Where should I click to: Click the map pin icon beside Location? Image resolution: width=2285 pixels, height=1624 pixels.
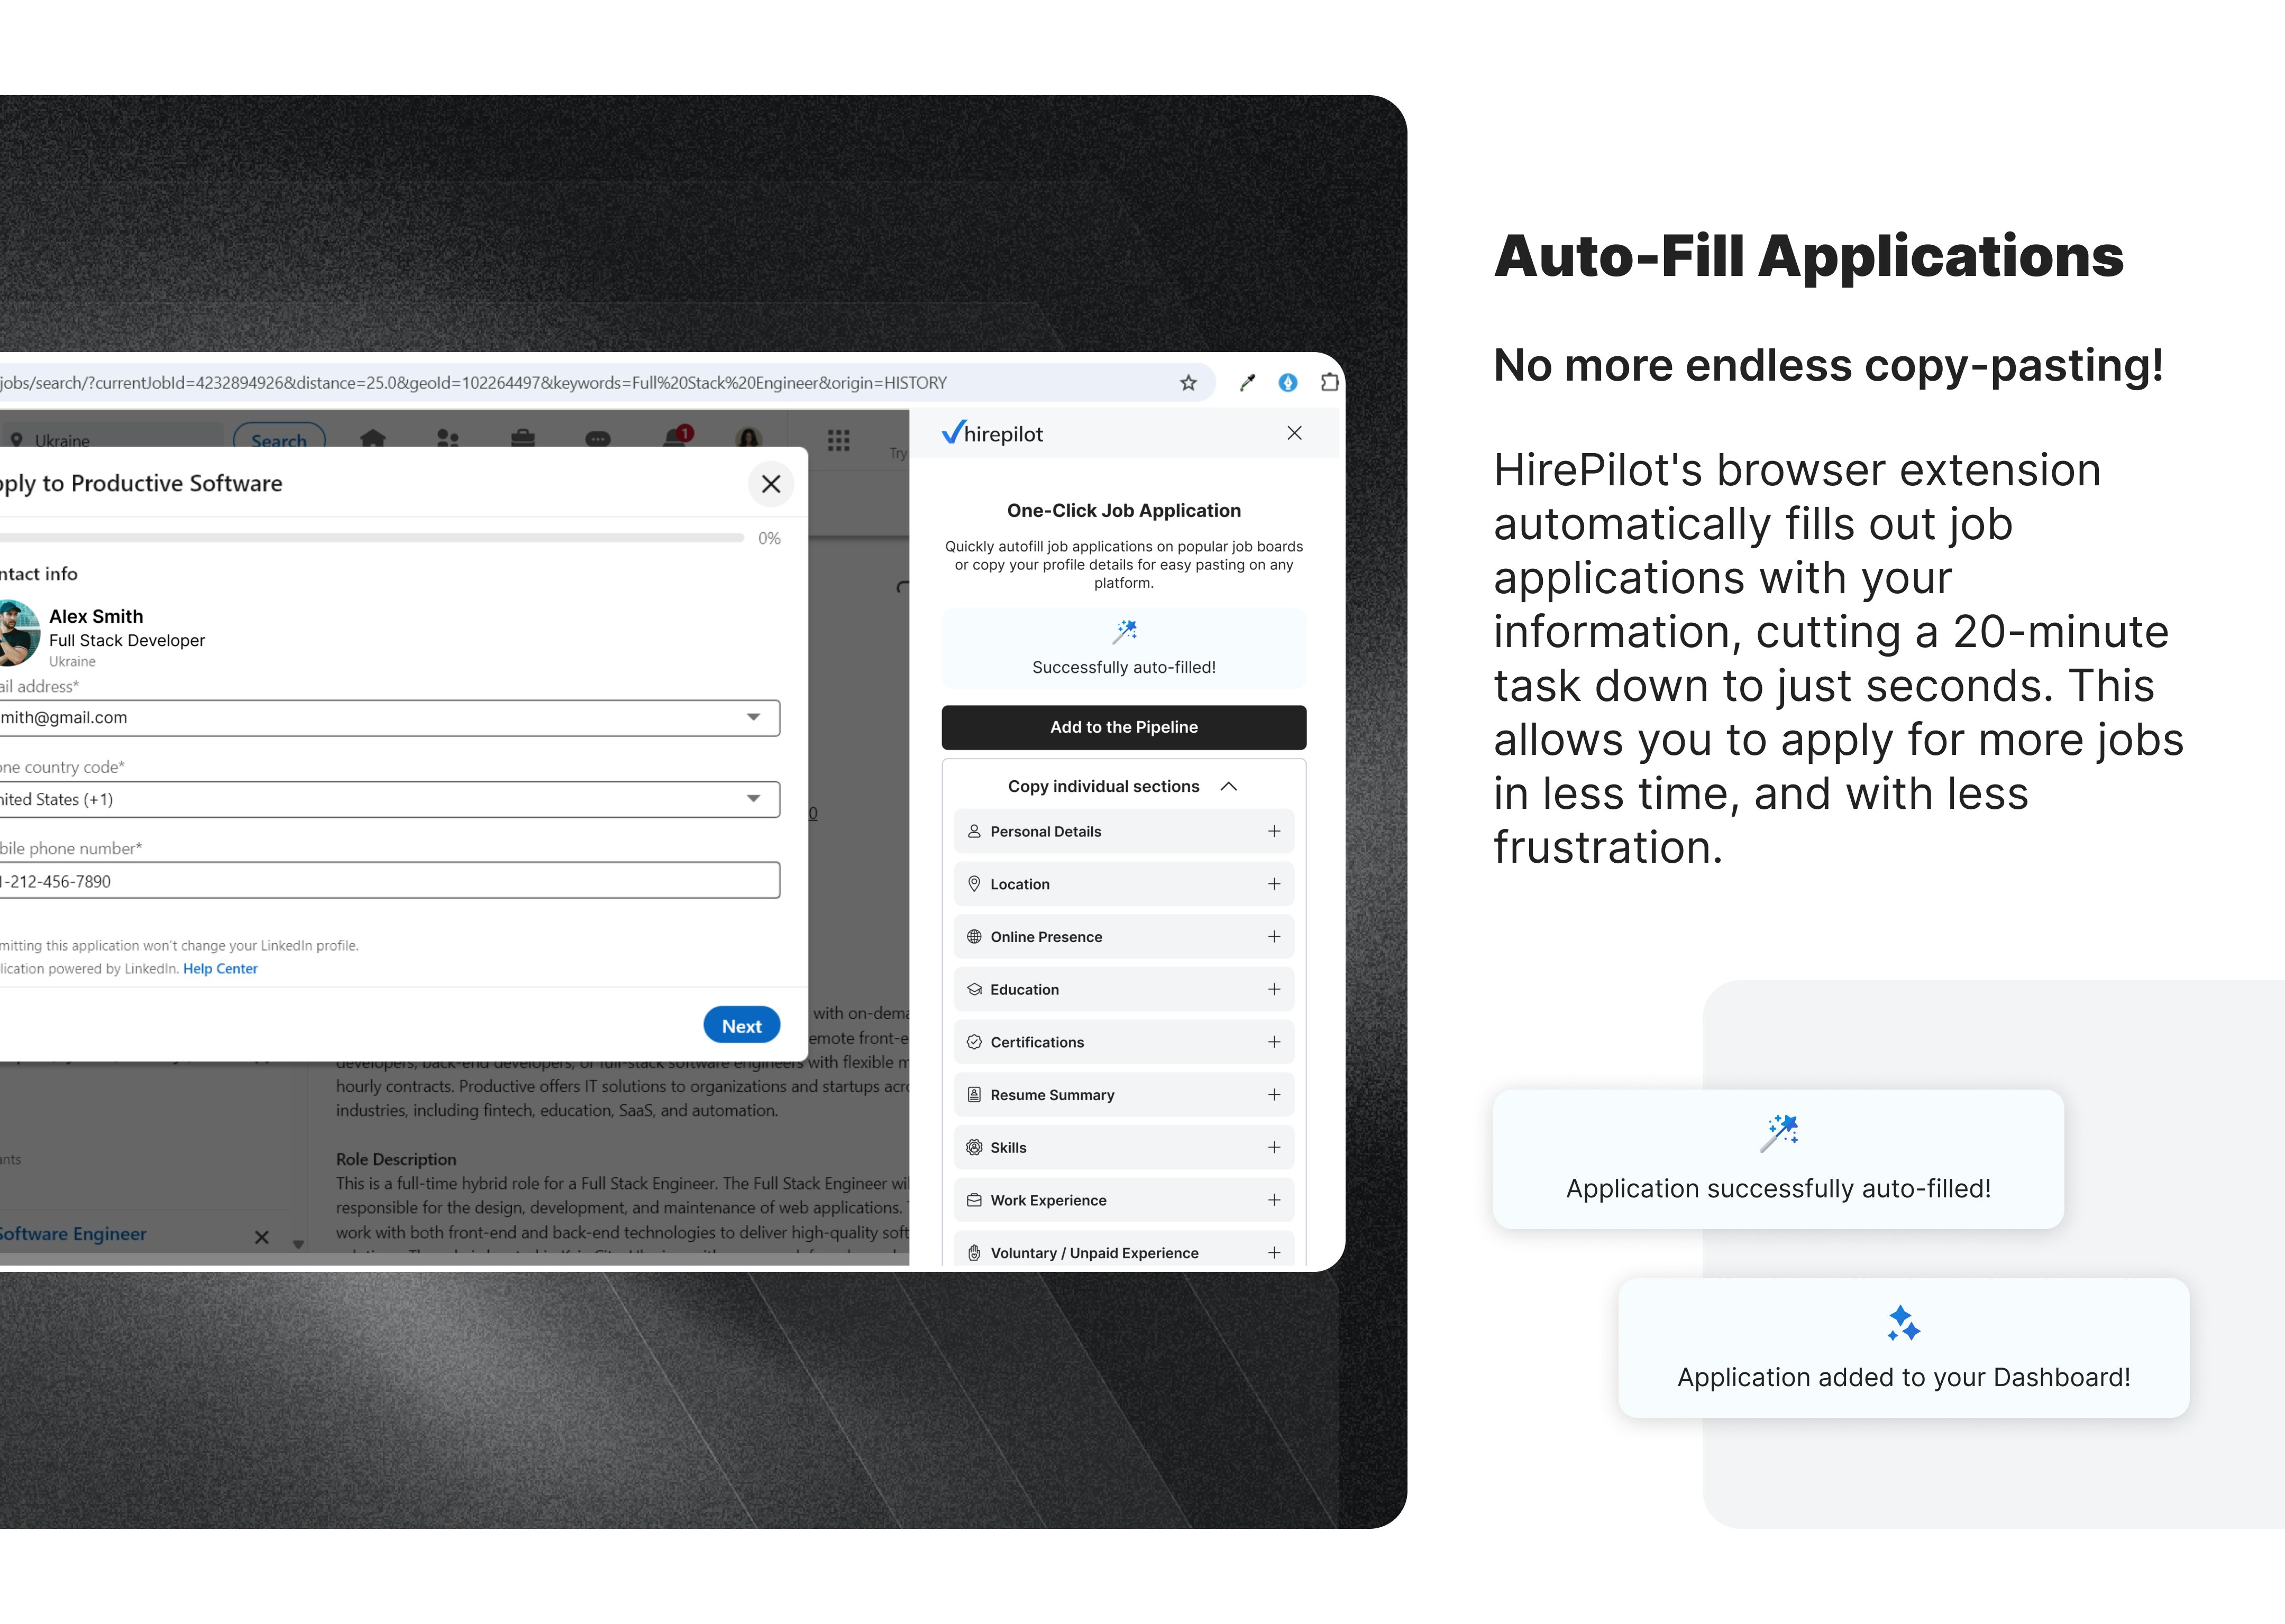pos(974,884)
